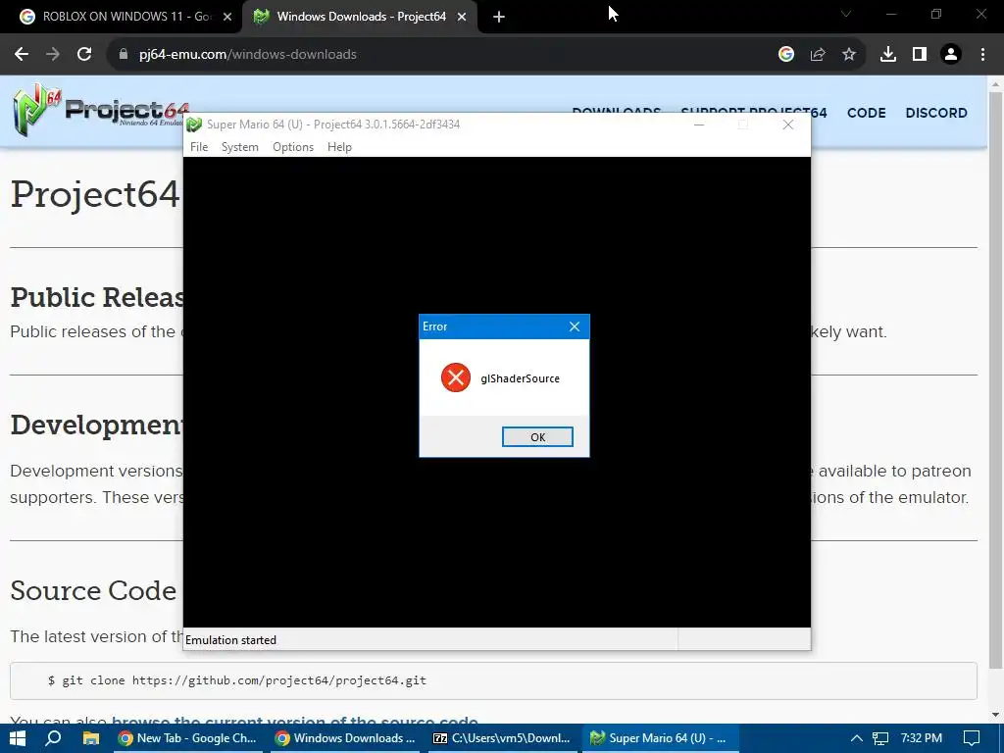Reload the pj64-emu.com page
The width and height of the screenshot is (1004, 753).
pyautogui.click(x=84, y=55)
